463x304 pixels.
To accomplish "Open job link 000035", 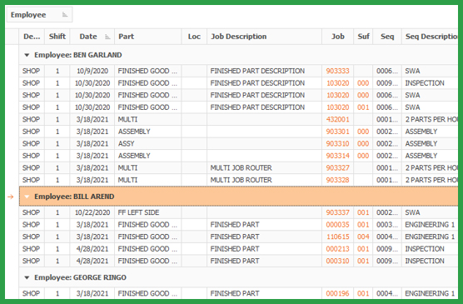I will click(x=337, y=225).
